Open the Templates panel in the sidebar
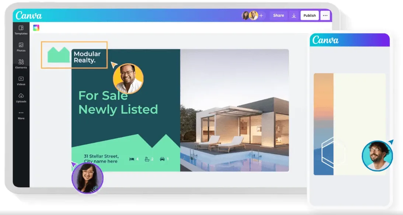The image size is (403, 215). tap(21, 30)
